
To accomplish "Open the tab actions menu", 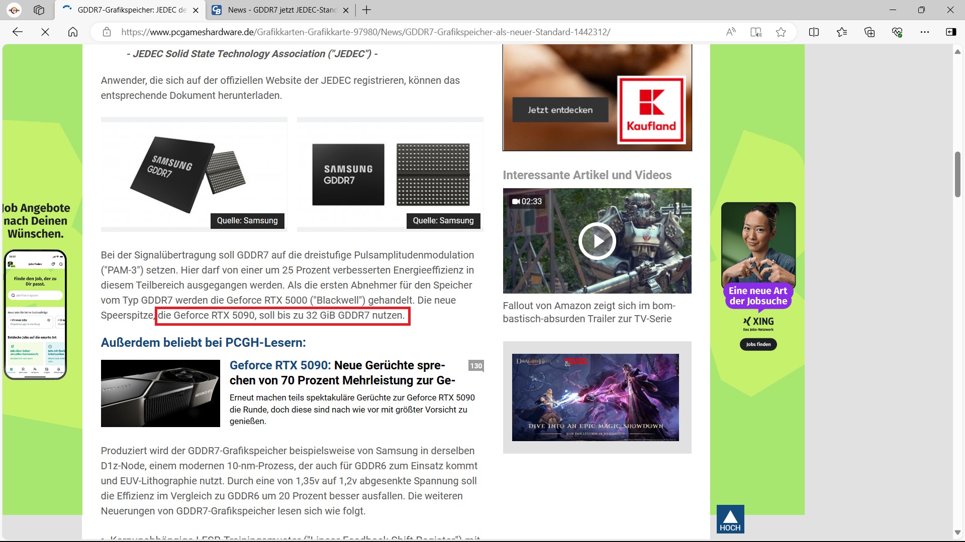I will 39,10.
